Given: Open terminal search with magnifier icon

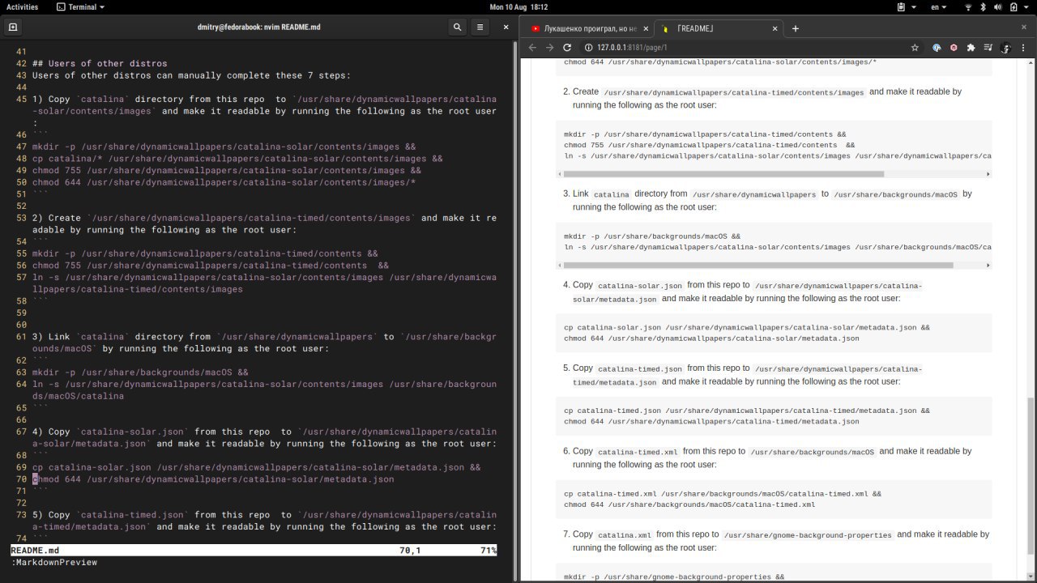Looking at the screenshot, I should pyautogui.click(x=457, y=27).
